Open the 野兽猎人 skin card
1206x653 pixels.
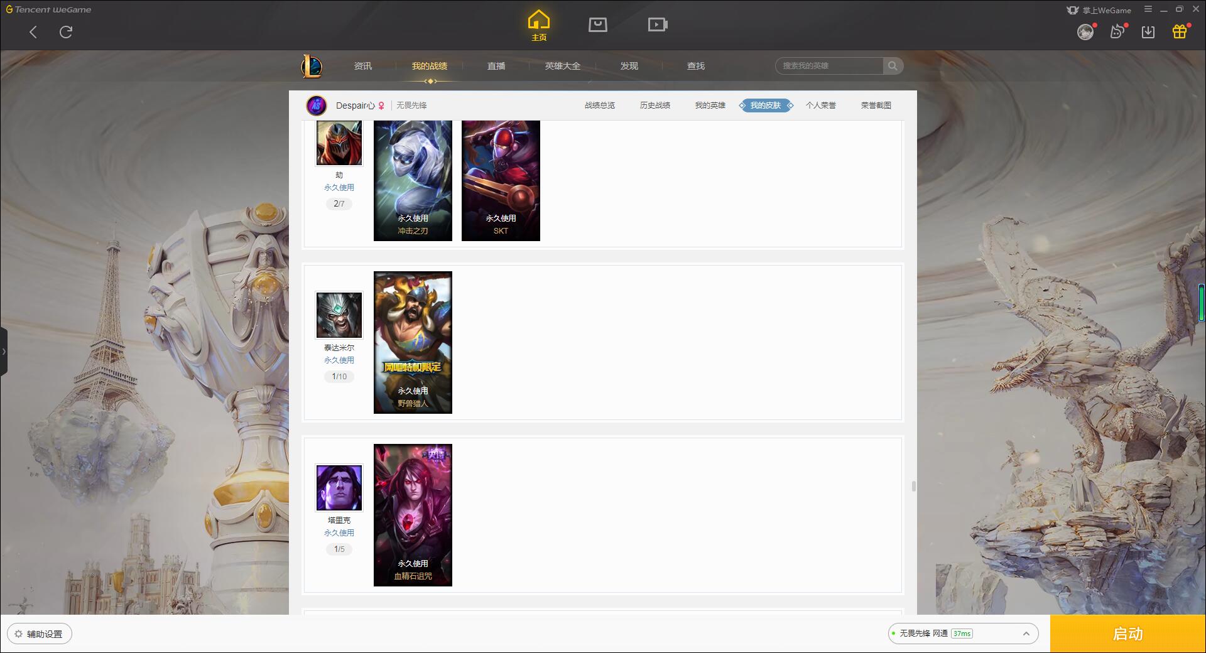[413, 342]
